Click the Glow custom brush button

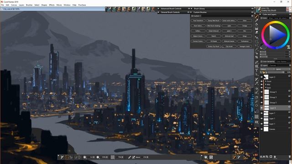[245, 20]
